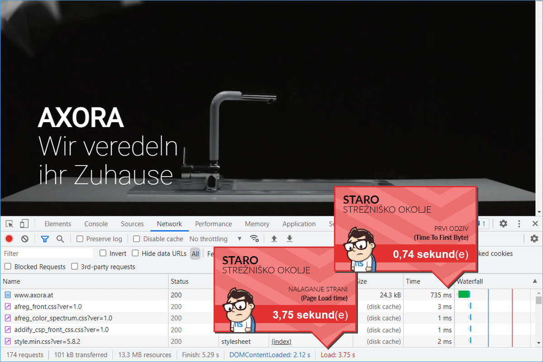Switch to the Console tab
543x362 pixels.
click(96, 224)
